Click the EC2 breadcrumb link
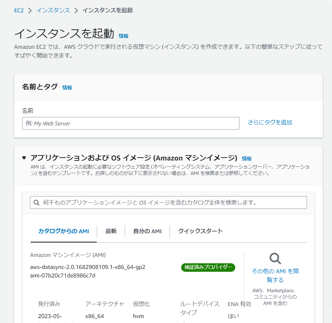 19,10
